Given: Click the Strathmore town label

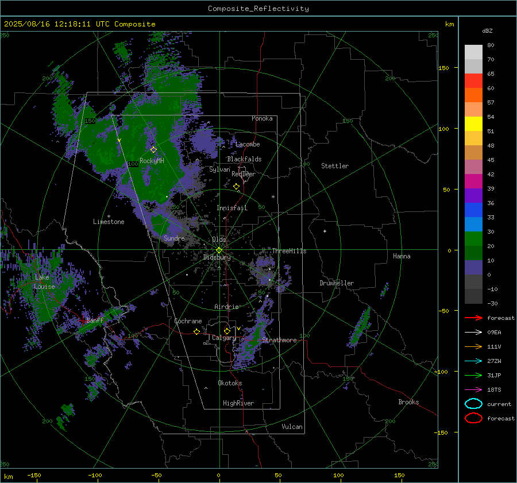Looking at the screenshot, I should pyautogui.click(x=279, y=340).
